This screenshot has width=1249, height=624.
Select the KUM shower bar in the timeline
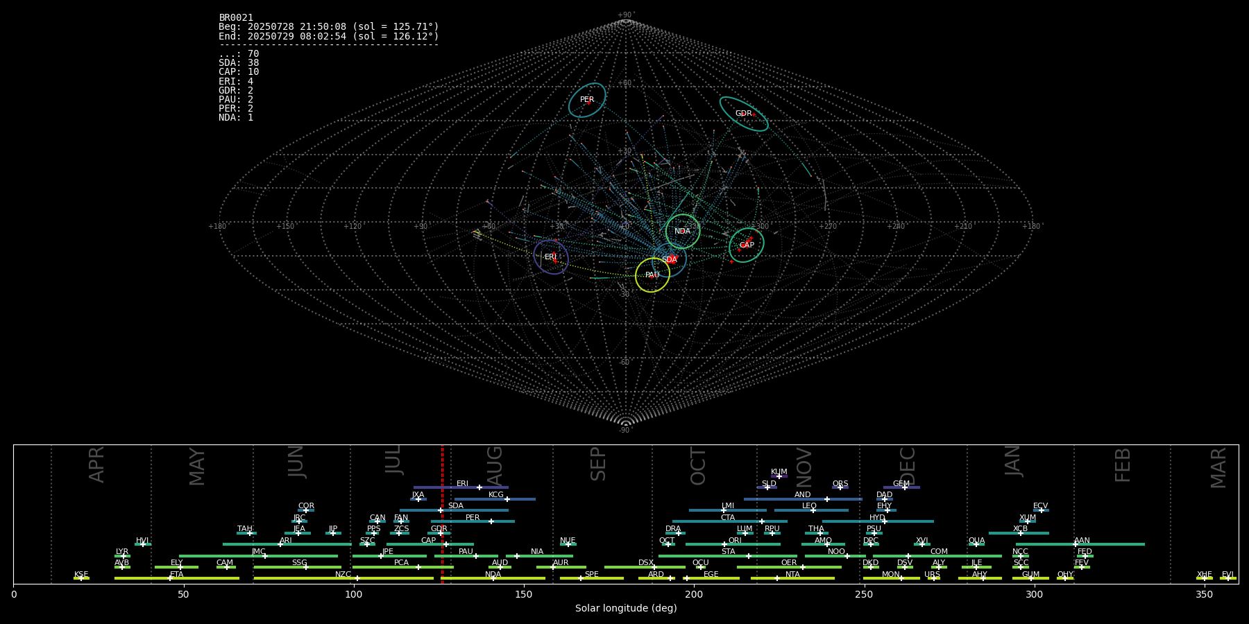click(x=779, y=476)
